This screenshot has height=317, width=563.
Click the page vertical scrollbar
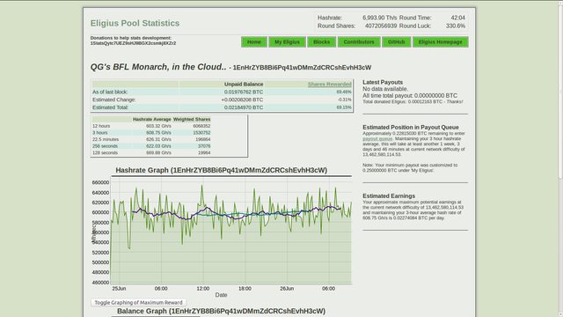click(560, 158)
